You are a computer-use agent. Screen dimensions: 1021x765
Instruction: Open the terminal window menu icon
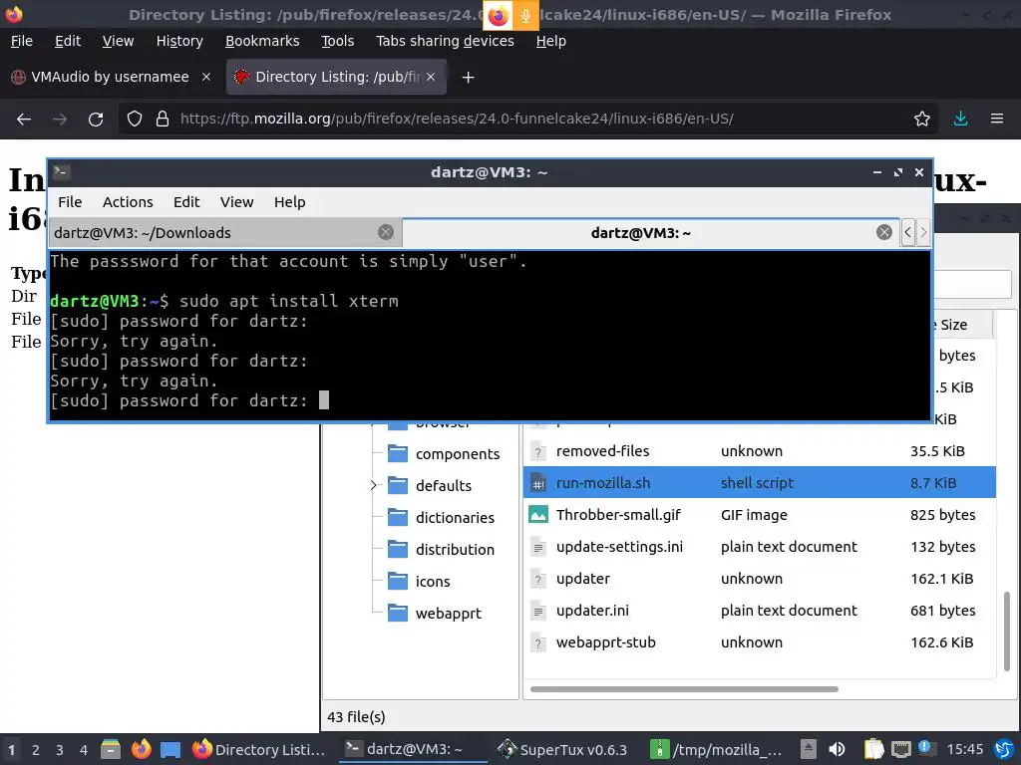(x=62, y=171)
